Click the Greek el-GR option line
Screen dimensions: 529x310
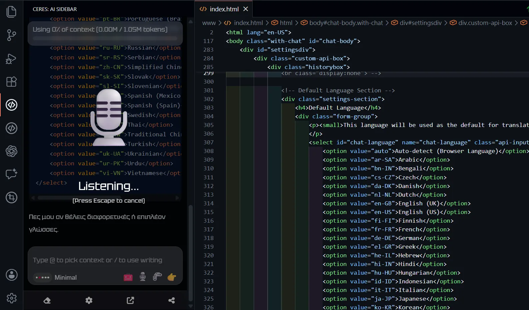click(x=385, y=247)
